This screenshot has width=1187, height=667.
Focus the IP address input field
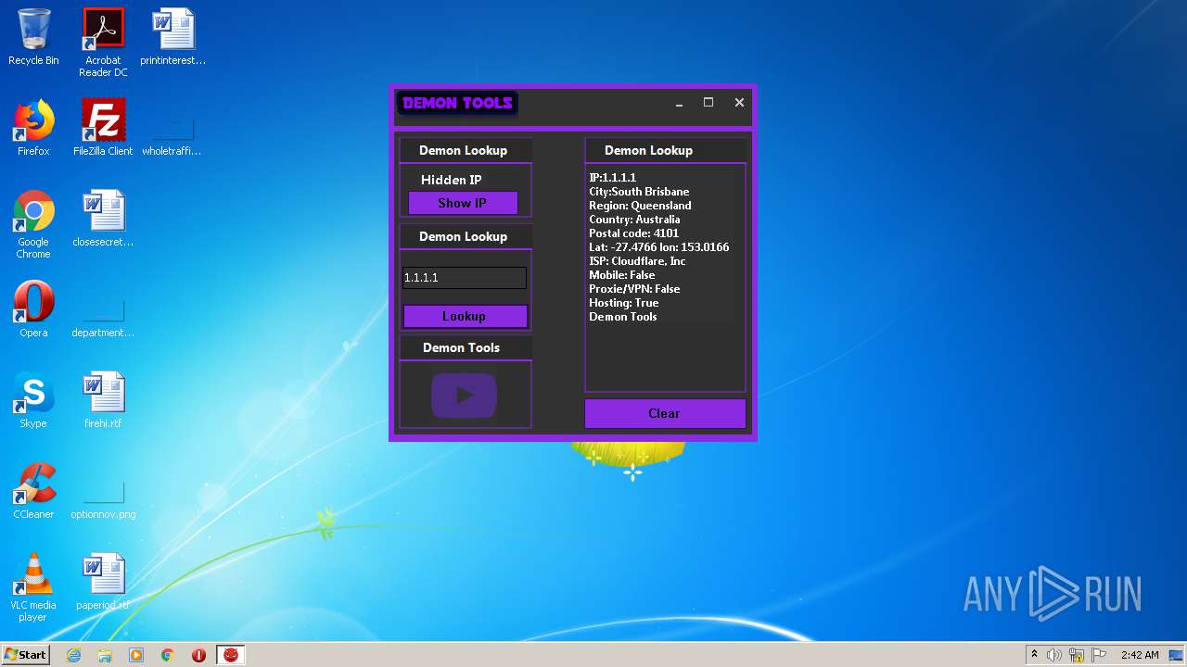pyautogui.click(x=465, y=277)
